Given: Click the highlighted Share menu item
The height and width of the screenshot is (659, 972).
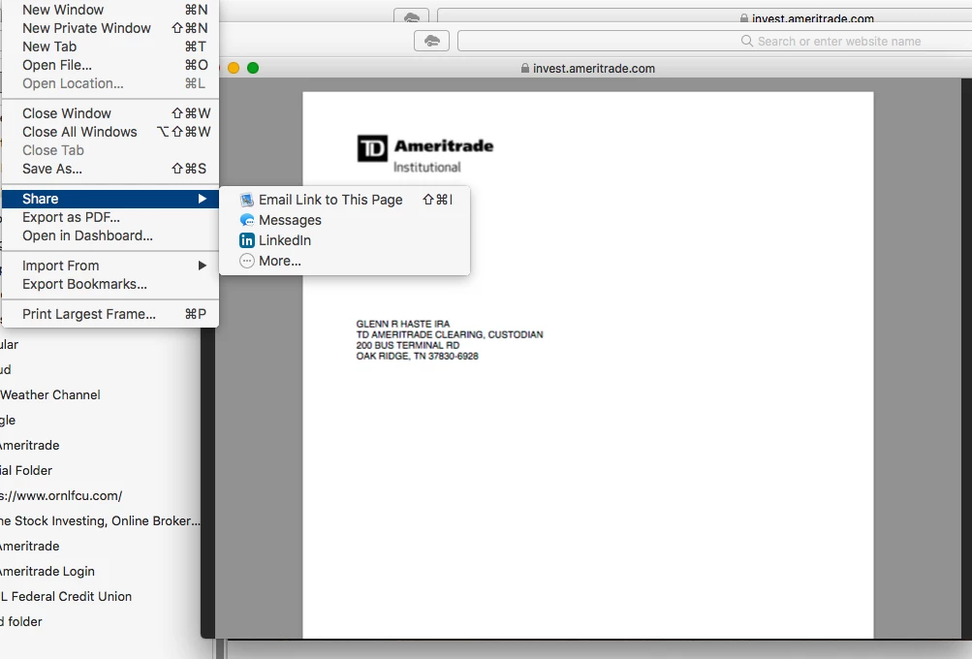Looking at the screenshot, I should pos(110,199).
